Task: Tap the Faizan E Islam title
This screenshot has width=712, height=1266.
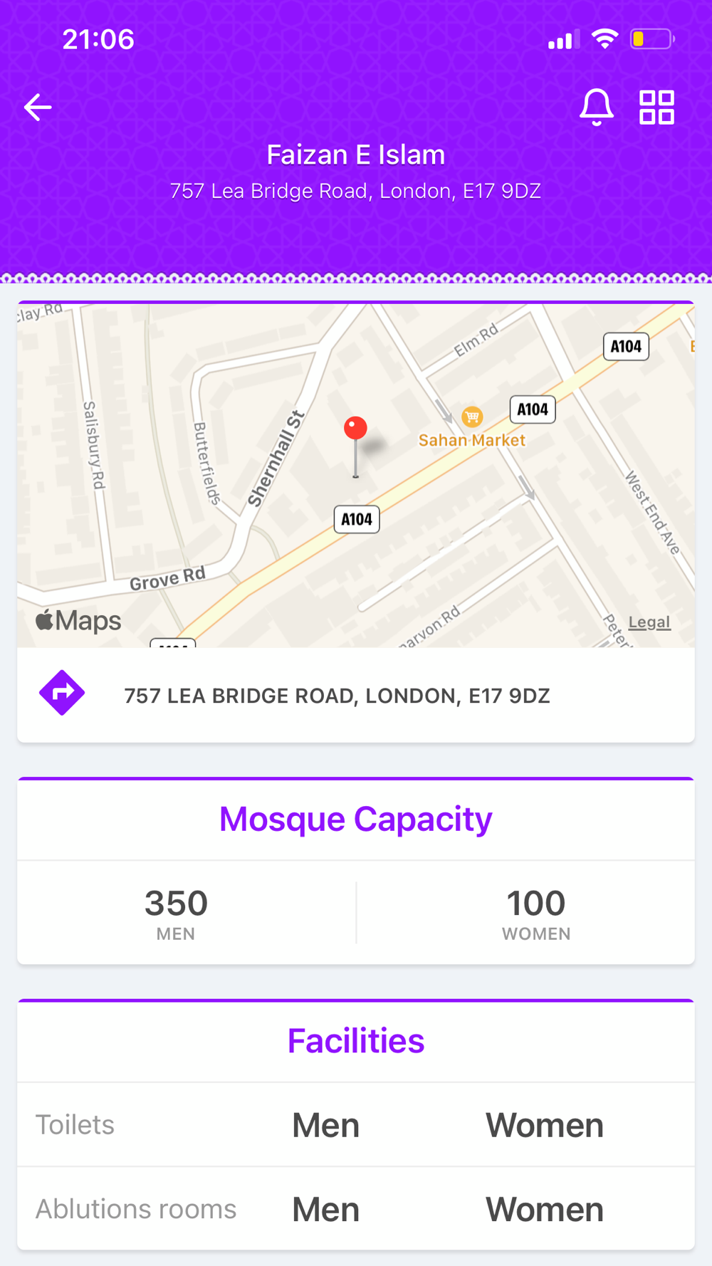Action: pyautogui.click(x=356, y=155)
